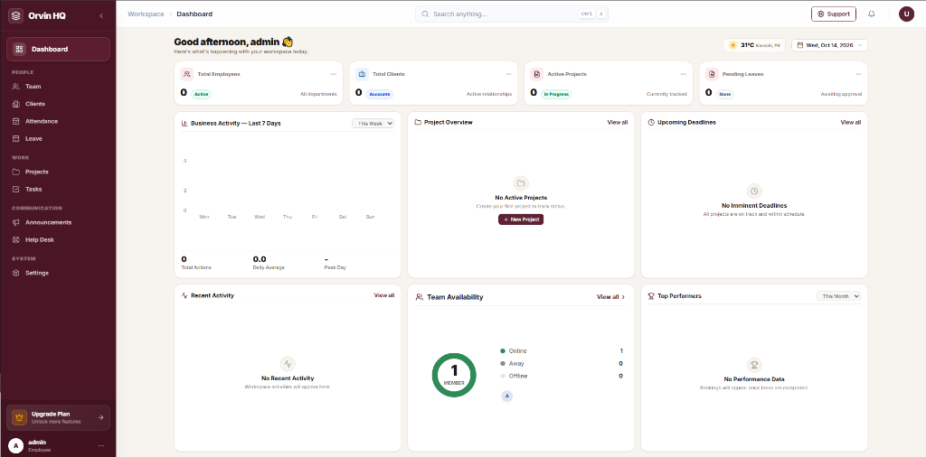Click the Total Actions value
Image resolution: width=926 pixels, height=457 pixels.
(x=184, y=259)
